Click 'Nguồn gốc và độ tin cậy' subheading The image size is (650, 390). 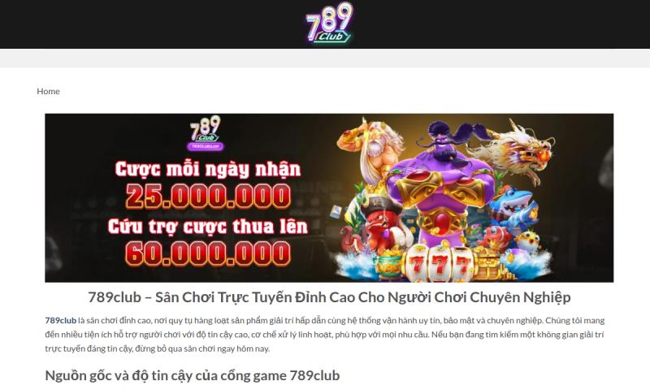click(193, 375)
